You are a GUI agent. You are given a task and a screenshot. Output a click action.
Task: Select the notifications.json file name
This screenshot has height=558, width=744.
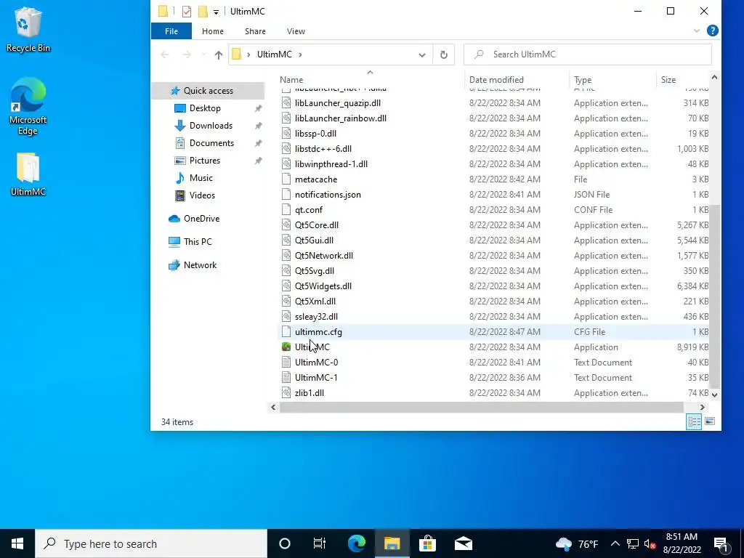[x=328, y=195]
